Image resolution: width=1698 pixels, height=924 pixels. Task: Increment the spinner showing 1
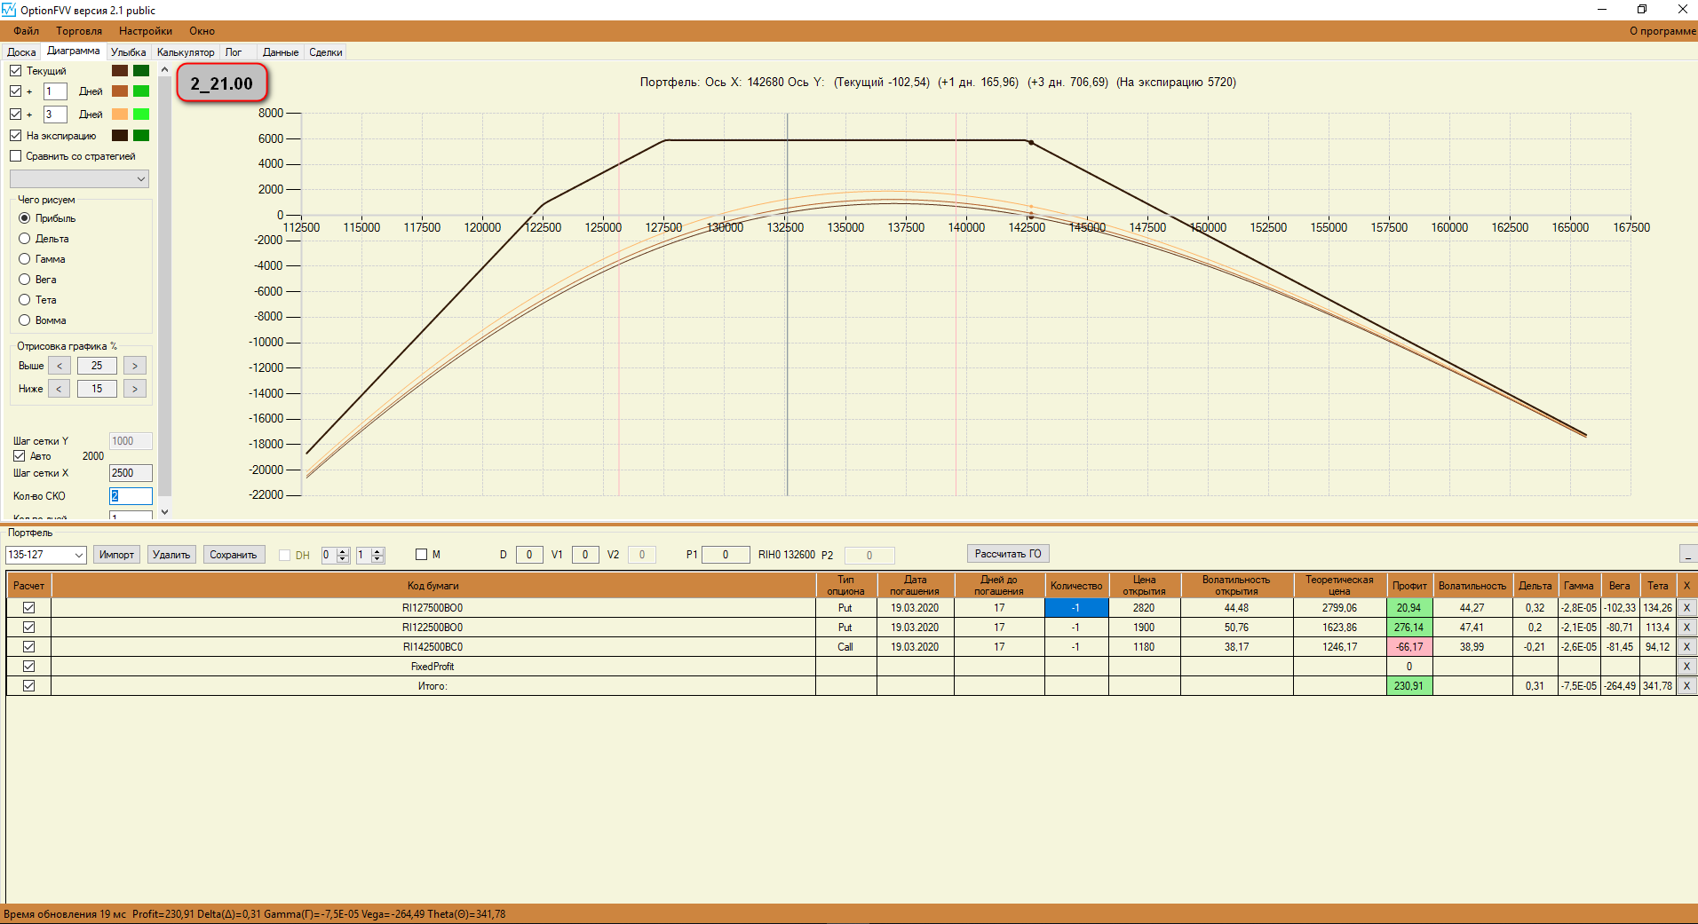pyautogui.click(x=377, y=550)
